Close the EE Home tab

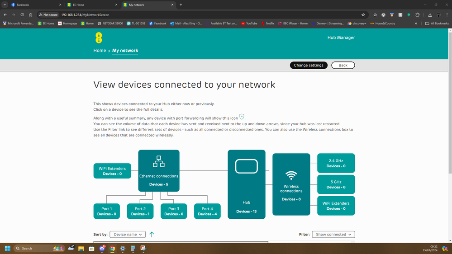(x=116, y=5)
